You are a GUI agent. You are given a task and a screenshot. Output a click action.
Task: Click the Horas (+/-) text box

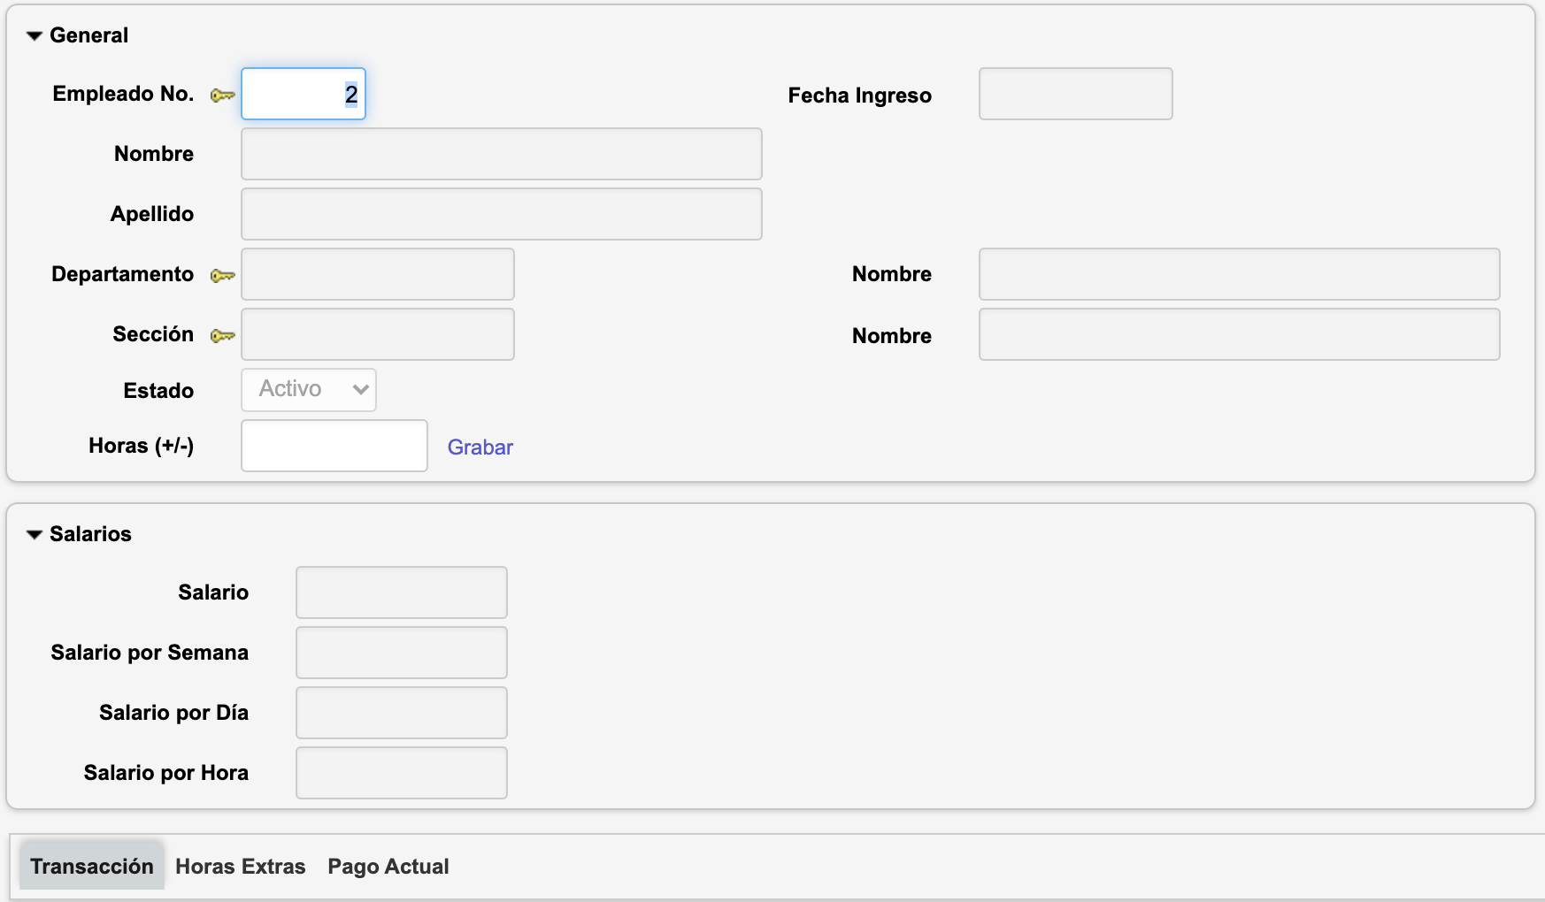pos(334,446)
